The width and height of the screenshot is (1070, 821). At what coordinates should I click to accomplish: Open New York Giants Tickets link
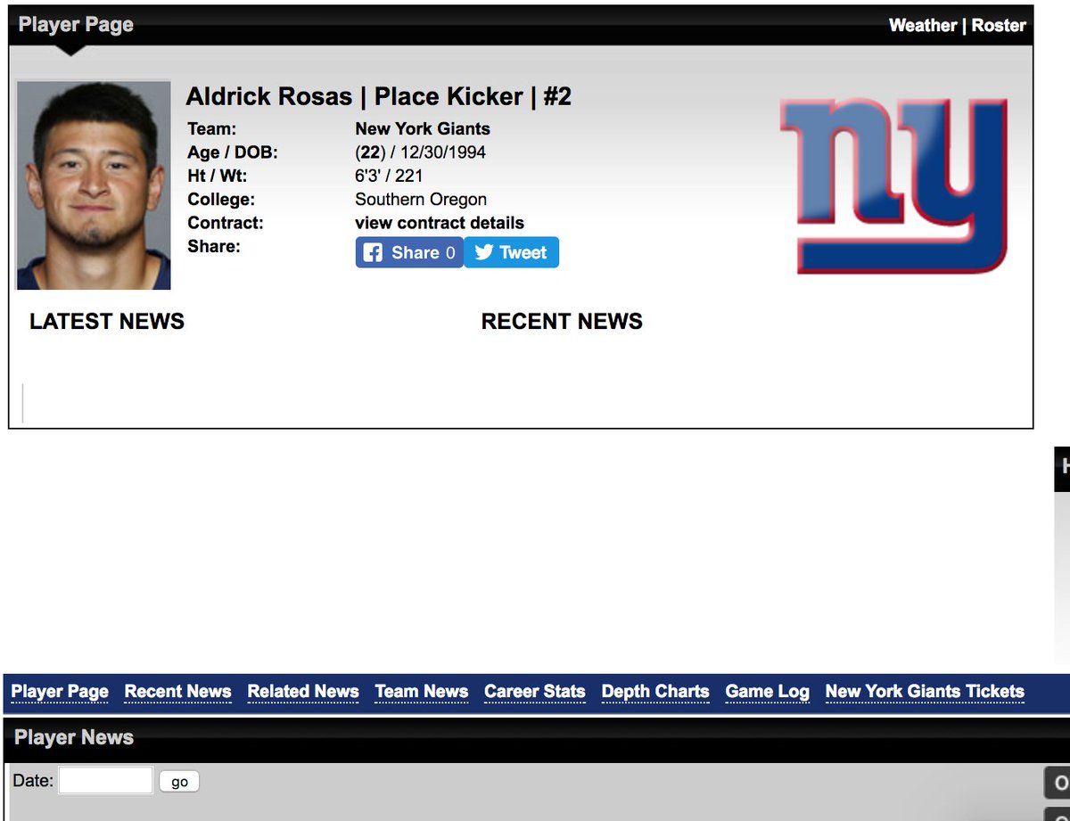(925, 692)
